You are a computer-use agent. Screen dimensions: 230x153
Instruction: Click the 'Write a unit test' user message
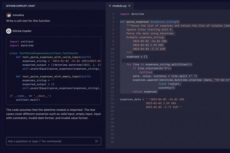(27, 21)
